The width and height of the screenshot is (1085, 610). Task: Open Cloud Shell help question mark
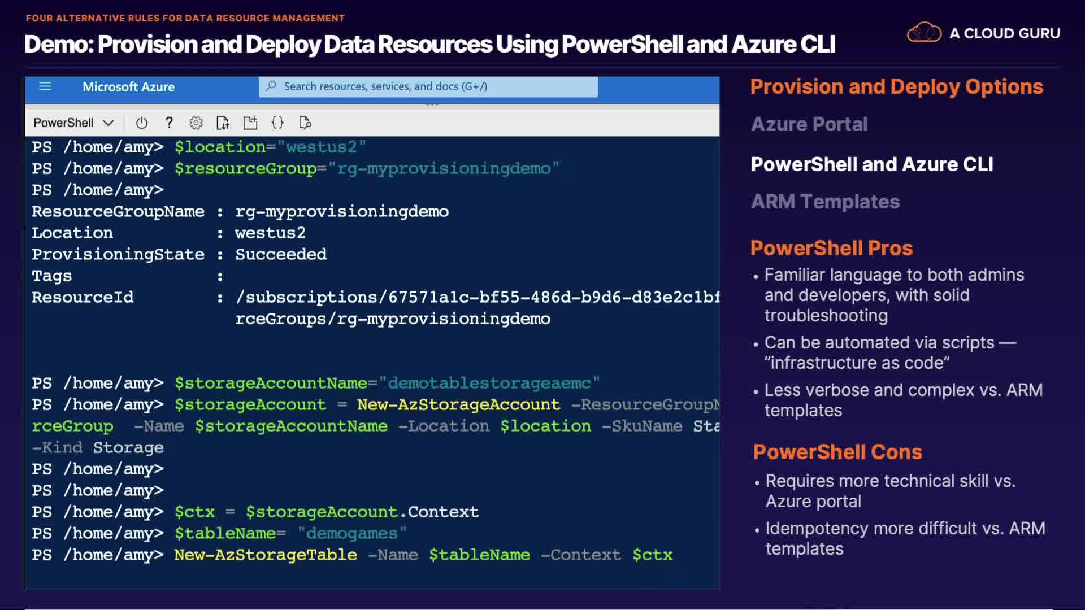coord(168,123)
